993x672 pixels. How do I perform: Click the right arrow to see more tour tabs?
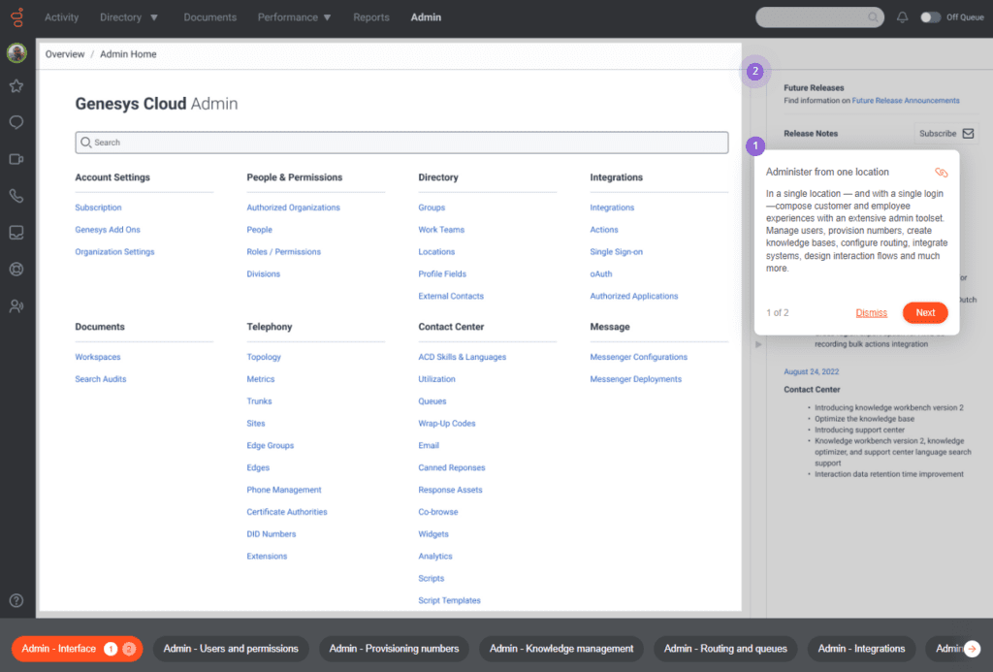click(972, 649)
